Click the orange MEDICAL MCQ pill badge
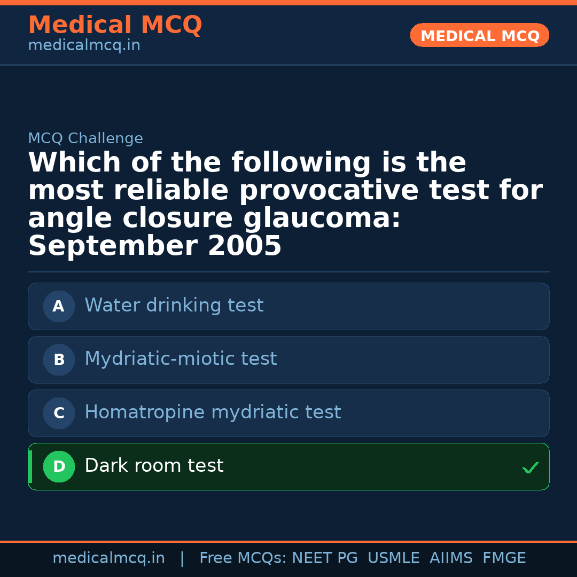Viewport: 577px width, 577px height. (x=479, y=35)
